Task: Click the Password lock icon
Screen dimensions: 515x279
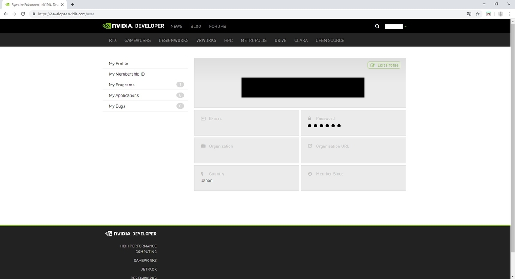Action: [x=309, y=118]
